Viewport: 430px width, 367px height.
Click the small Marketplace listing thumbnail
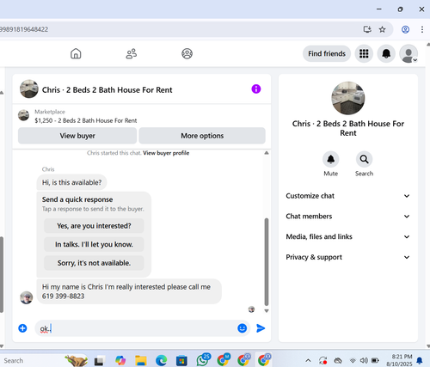tap(23, 115)
